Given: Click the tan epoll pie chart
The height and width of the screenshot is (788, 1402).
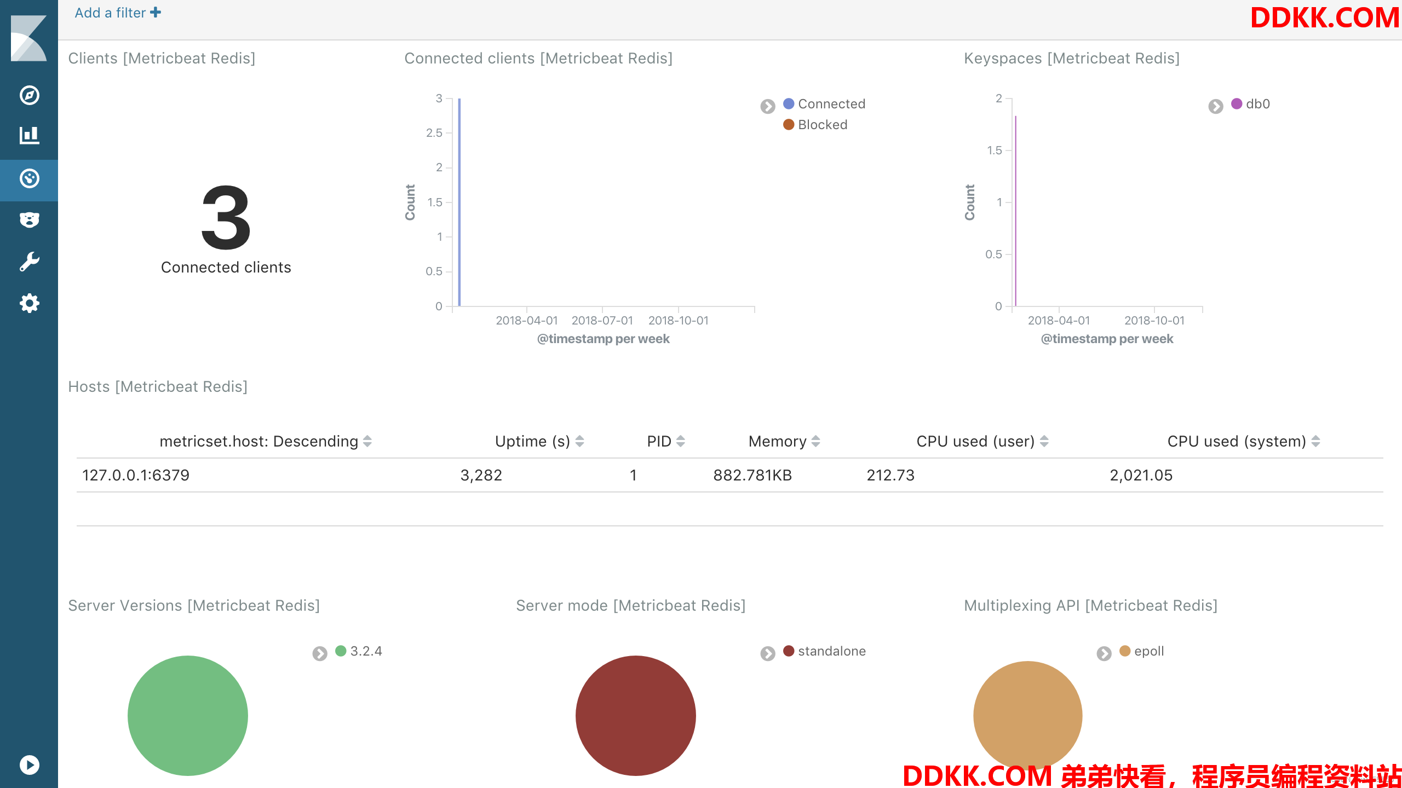Looking at the screenshot, I should click(x=1028, y=715).
